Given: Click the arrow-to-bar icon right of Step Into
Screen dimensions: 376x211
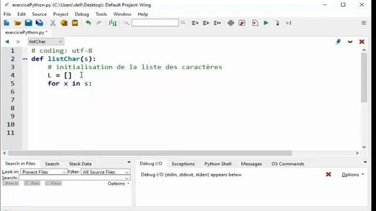Looking at the screenshot, I should point(288,23).
